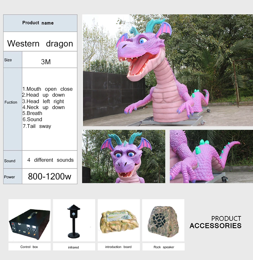The width and height of the screenshot is (253, 260).
Task: Click the 'Rock speaker' caption
Action: point(164,247)
